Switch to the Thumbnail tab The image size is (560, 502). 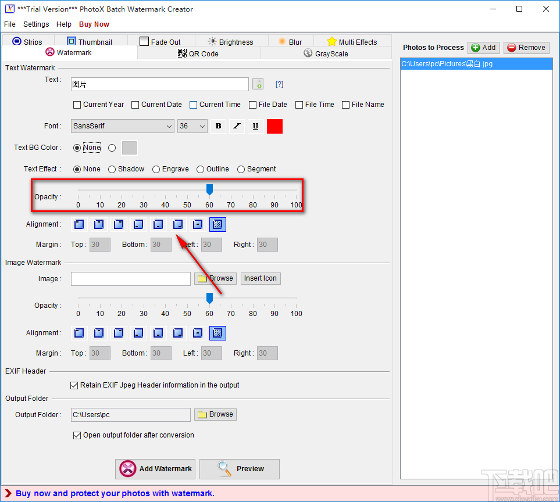[90, 41]
